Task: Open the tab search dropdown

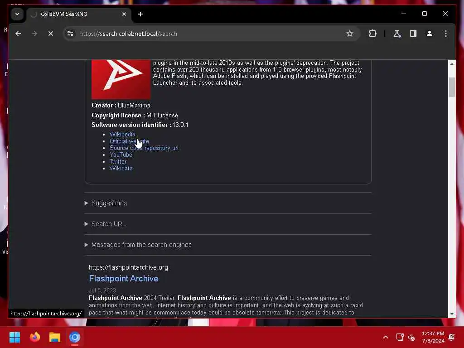Action: 17,14
